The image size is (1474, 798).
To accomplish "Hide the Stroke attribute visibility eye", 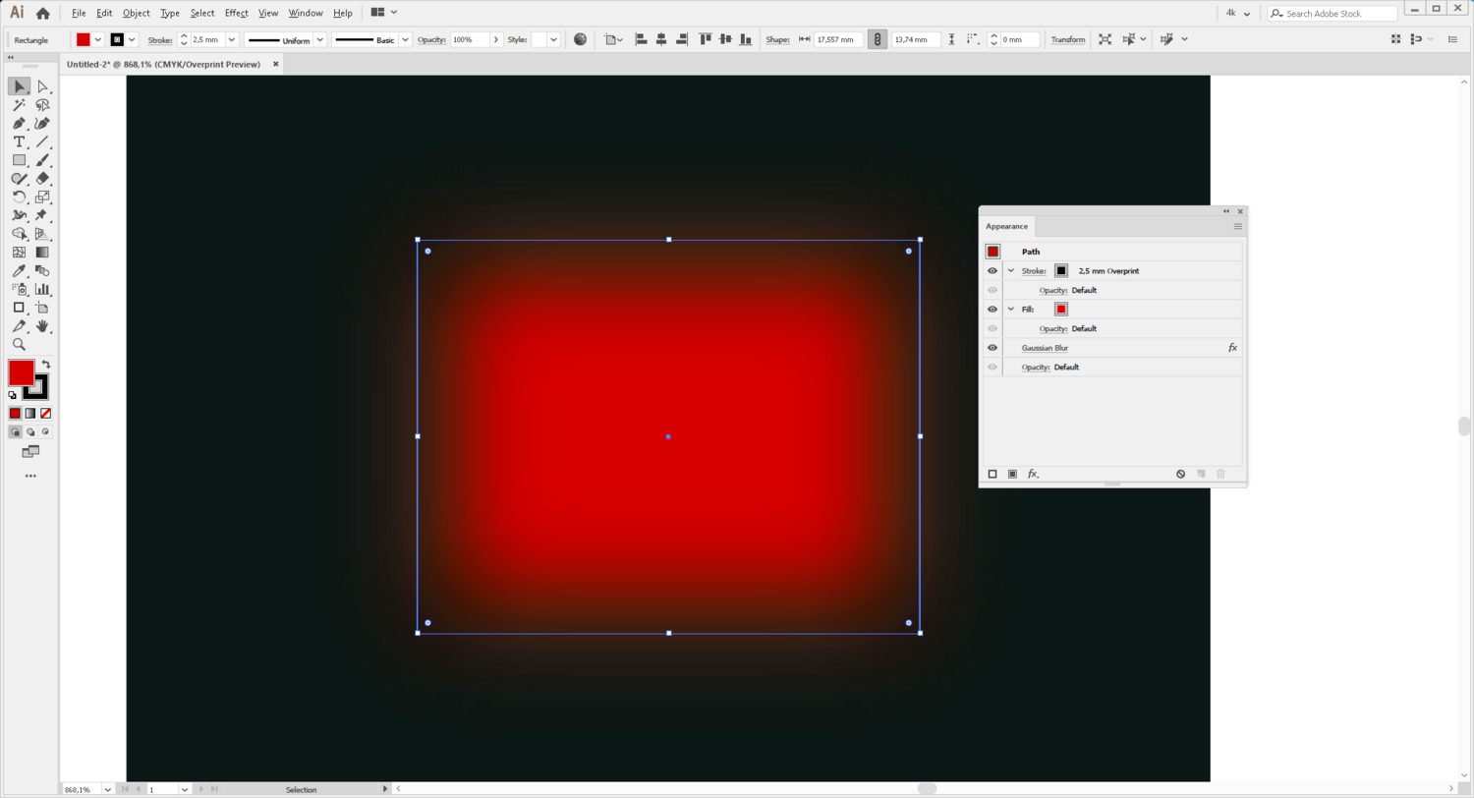I will 992,270.
